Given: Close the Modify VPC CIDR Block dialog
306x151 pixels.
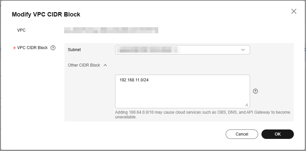Looking at the screenshot, I should point(294,11).
